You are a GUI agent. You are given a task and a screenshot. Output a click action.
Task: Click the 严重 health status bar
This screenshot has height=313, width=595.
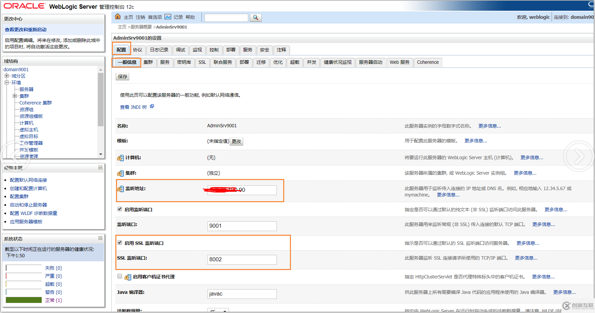click(x=24, y=276)
